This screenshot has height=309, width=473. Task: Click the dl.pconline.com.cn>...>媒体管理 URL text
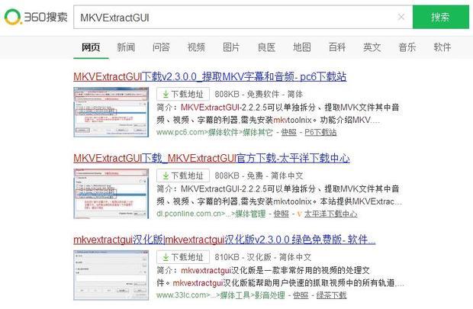point(211,214)
